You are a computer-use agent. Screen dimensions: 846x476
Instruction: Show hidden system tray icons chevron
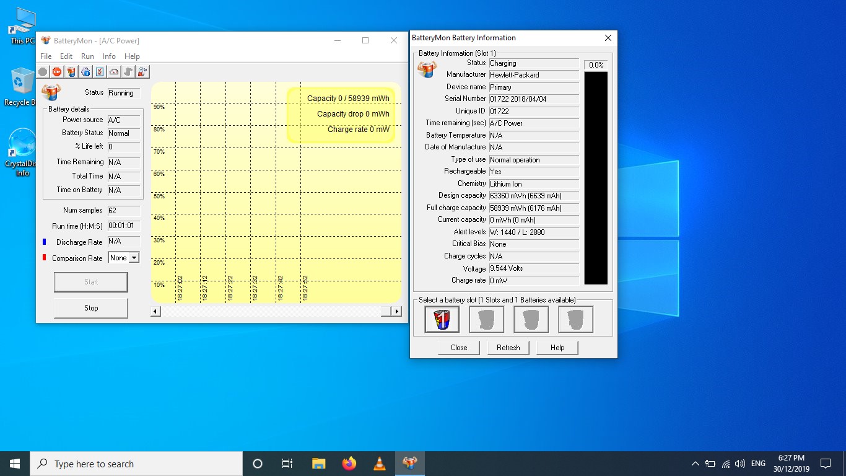click(x=695, y=464)
